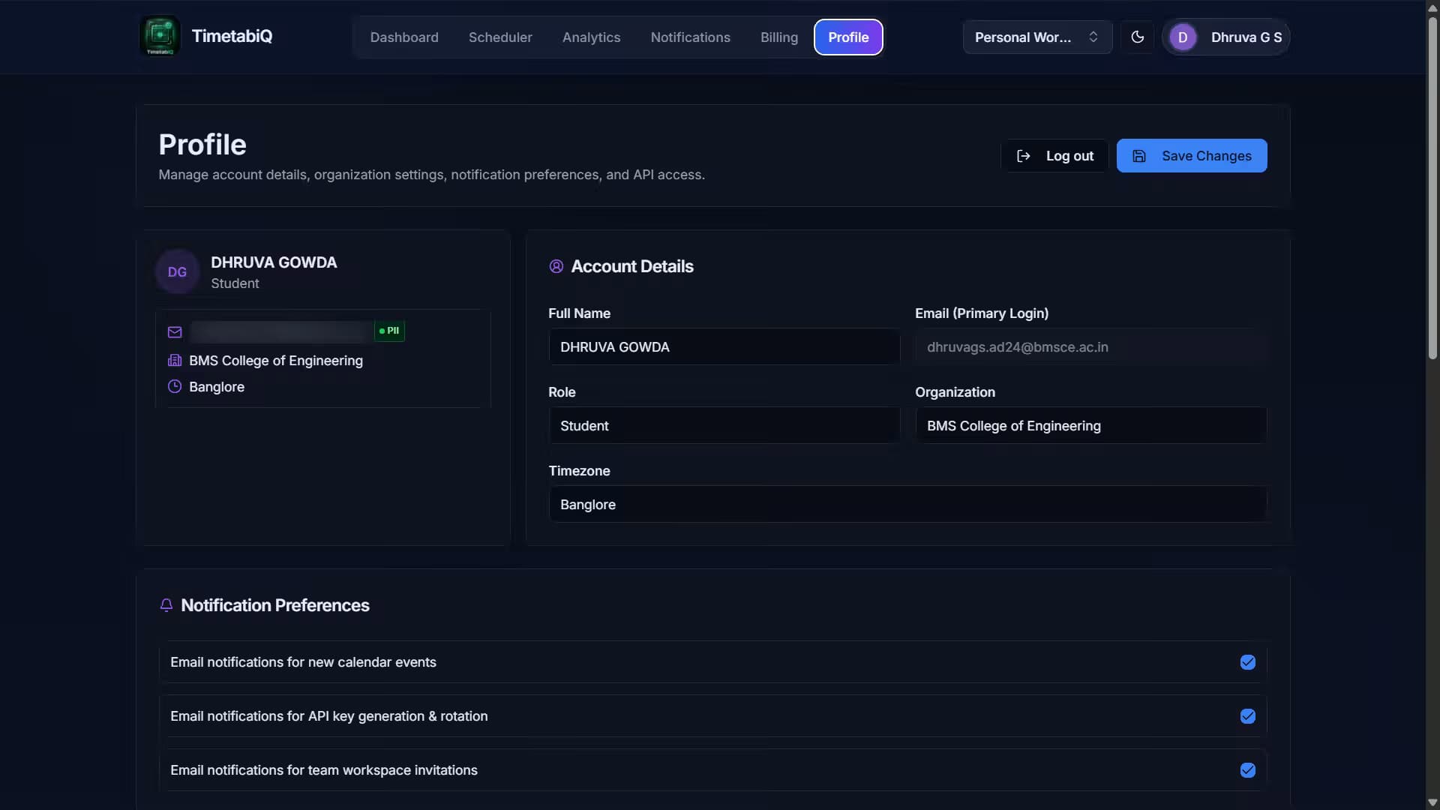Open the Dhruva G S account menu

[x=1225, y=37]
